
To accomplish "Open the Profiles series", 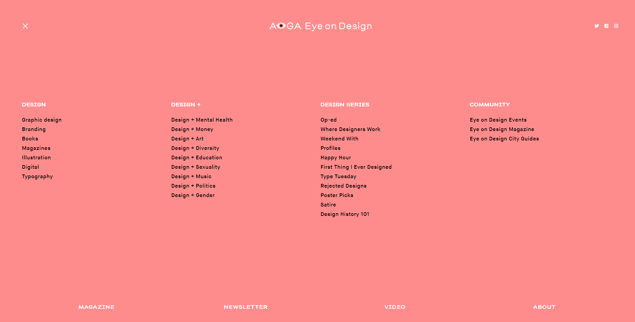I will click(331, 148).
